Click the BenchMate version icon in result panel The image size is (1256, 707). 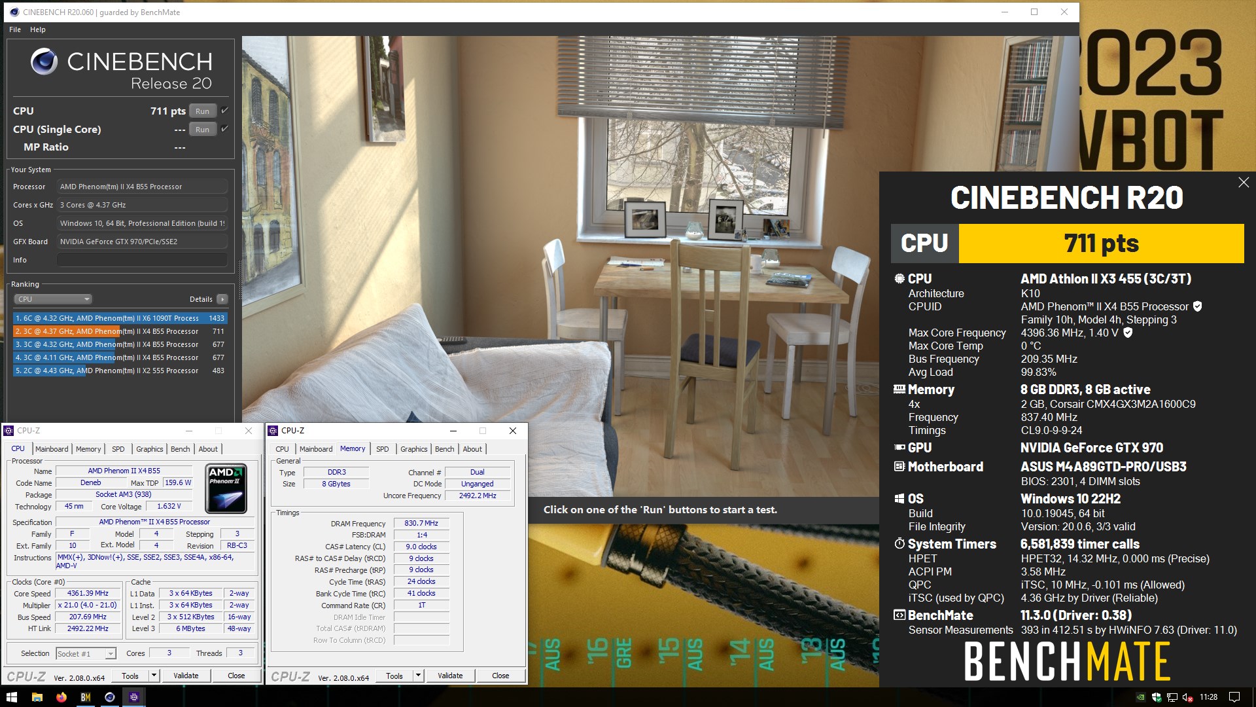point(899,615)
